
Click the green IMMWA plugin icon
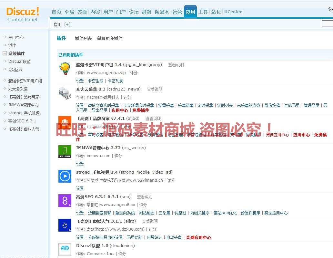(x=65, y=152)
